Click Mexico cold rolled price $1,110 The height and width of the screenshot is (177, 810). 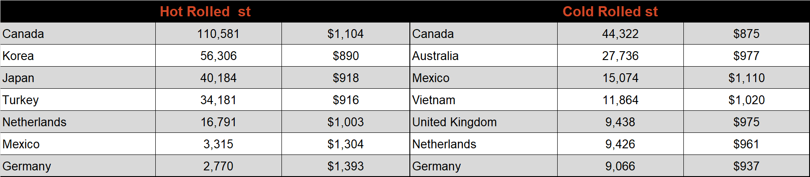click(746, 78)
